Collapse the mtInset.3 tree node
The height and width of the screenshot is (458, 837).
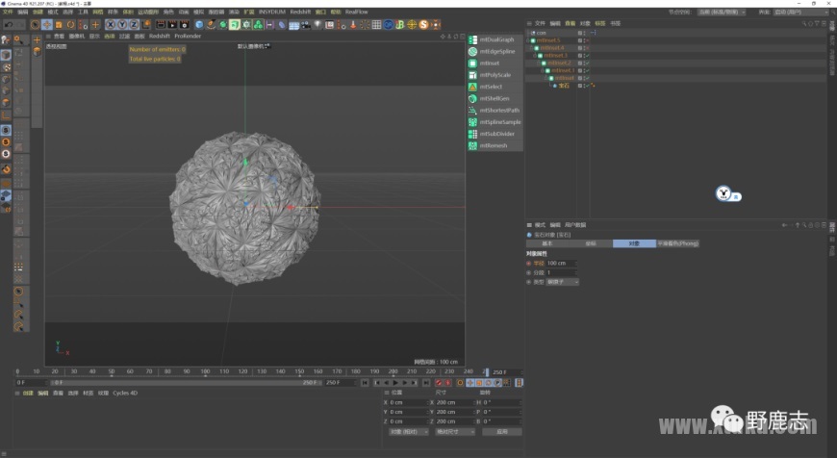[536, 56]
